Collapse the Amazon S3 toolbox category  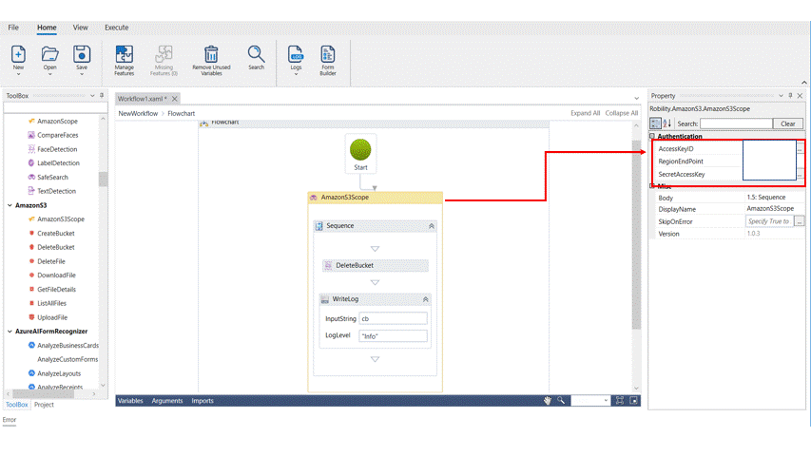coord(10,205)
